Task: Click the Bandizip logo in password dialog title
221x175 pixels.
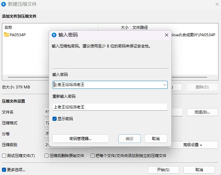Action: coord(54,35)
